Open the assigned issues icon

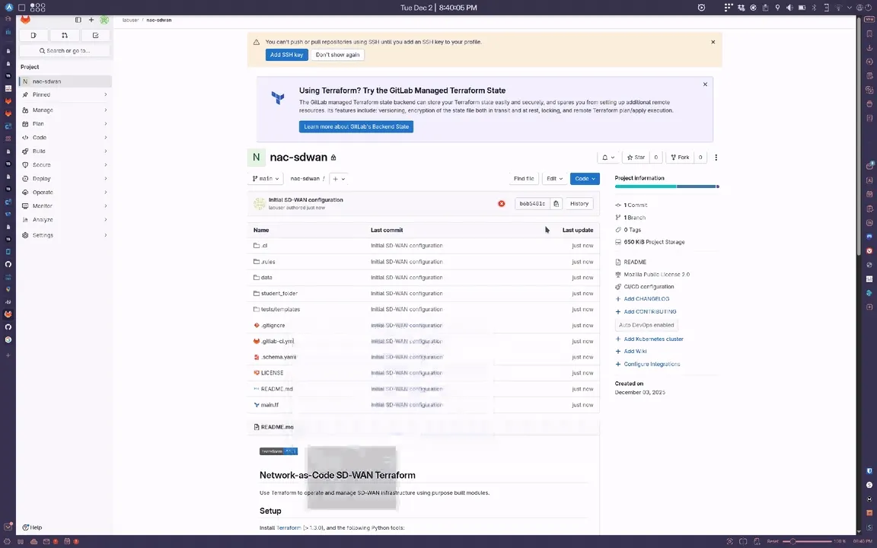[33, 35]
